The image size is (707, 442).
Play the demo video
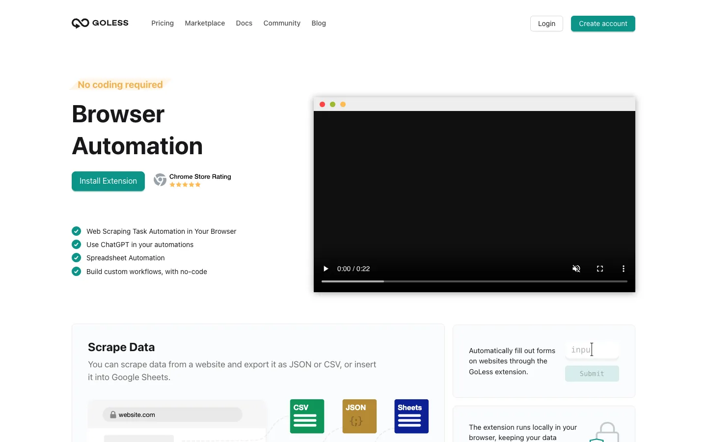coord(326,269)
